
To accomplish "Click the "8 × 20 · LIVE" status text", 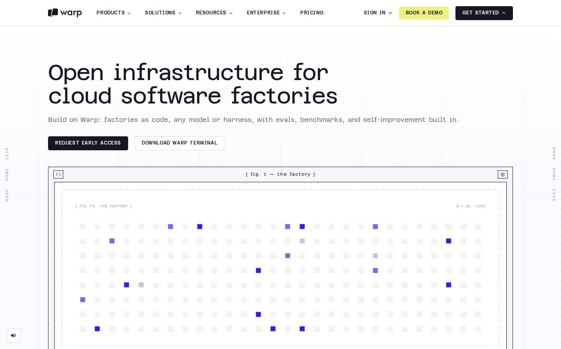I will pyautogui.click(x=471, y=206).
